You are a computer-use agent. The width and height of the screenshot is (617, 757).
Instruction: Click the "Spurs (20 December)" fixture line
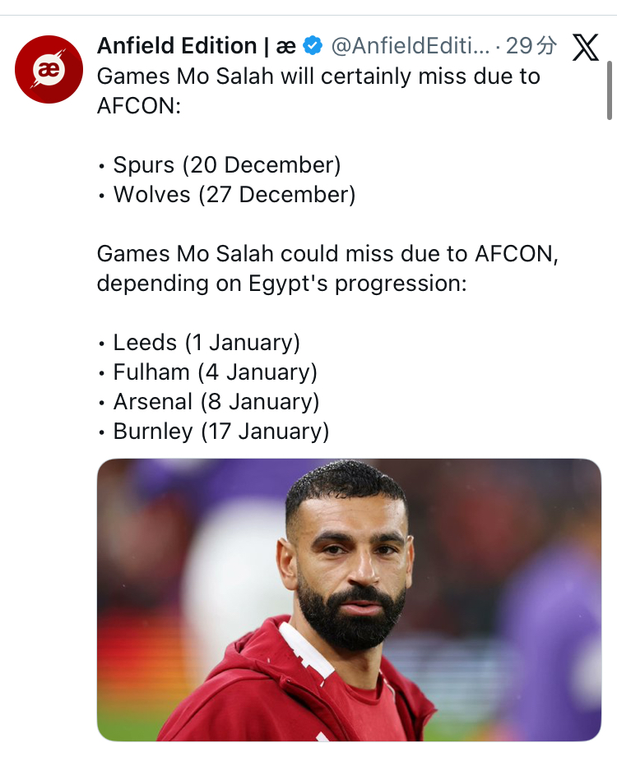(x=226, y=165)
